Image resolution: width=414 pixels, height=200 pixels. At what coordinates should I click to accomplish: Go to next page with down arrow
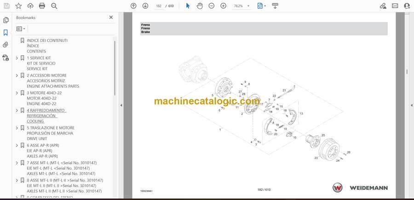click(145, 6)
